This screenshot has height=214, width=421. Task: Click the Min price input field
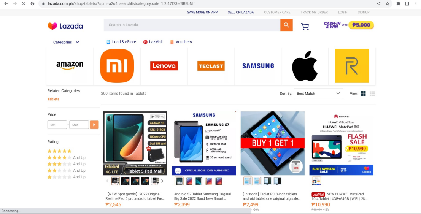click(x=57, y=125)
